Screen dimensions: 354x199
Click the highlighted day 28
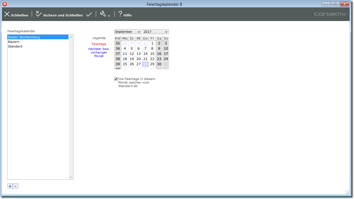pyautogui.click(x=145, y=64)
